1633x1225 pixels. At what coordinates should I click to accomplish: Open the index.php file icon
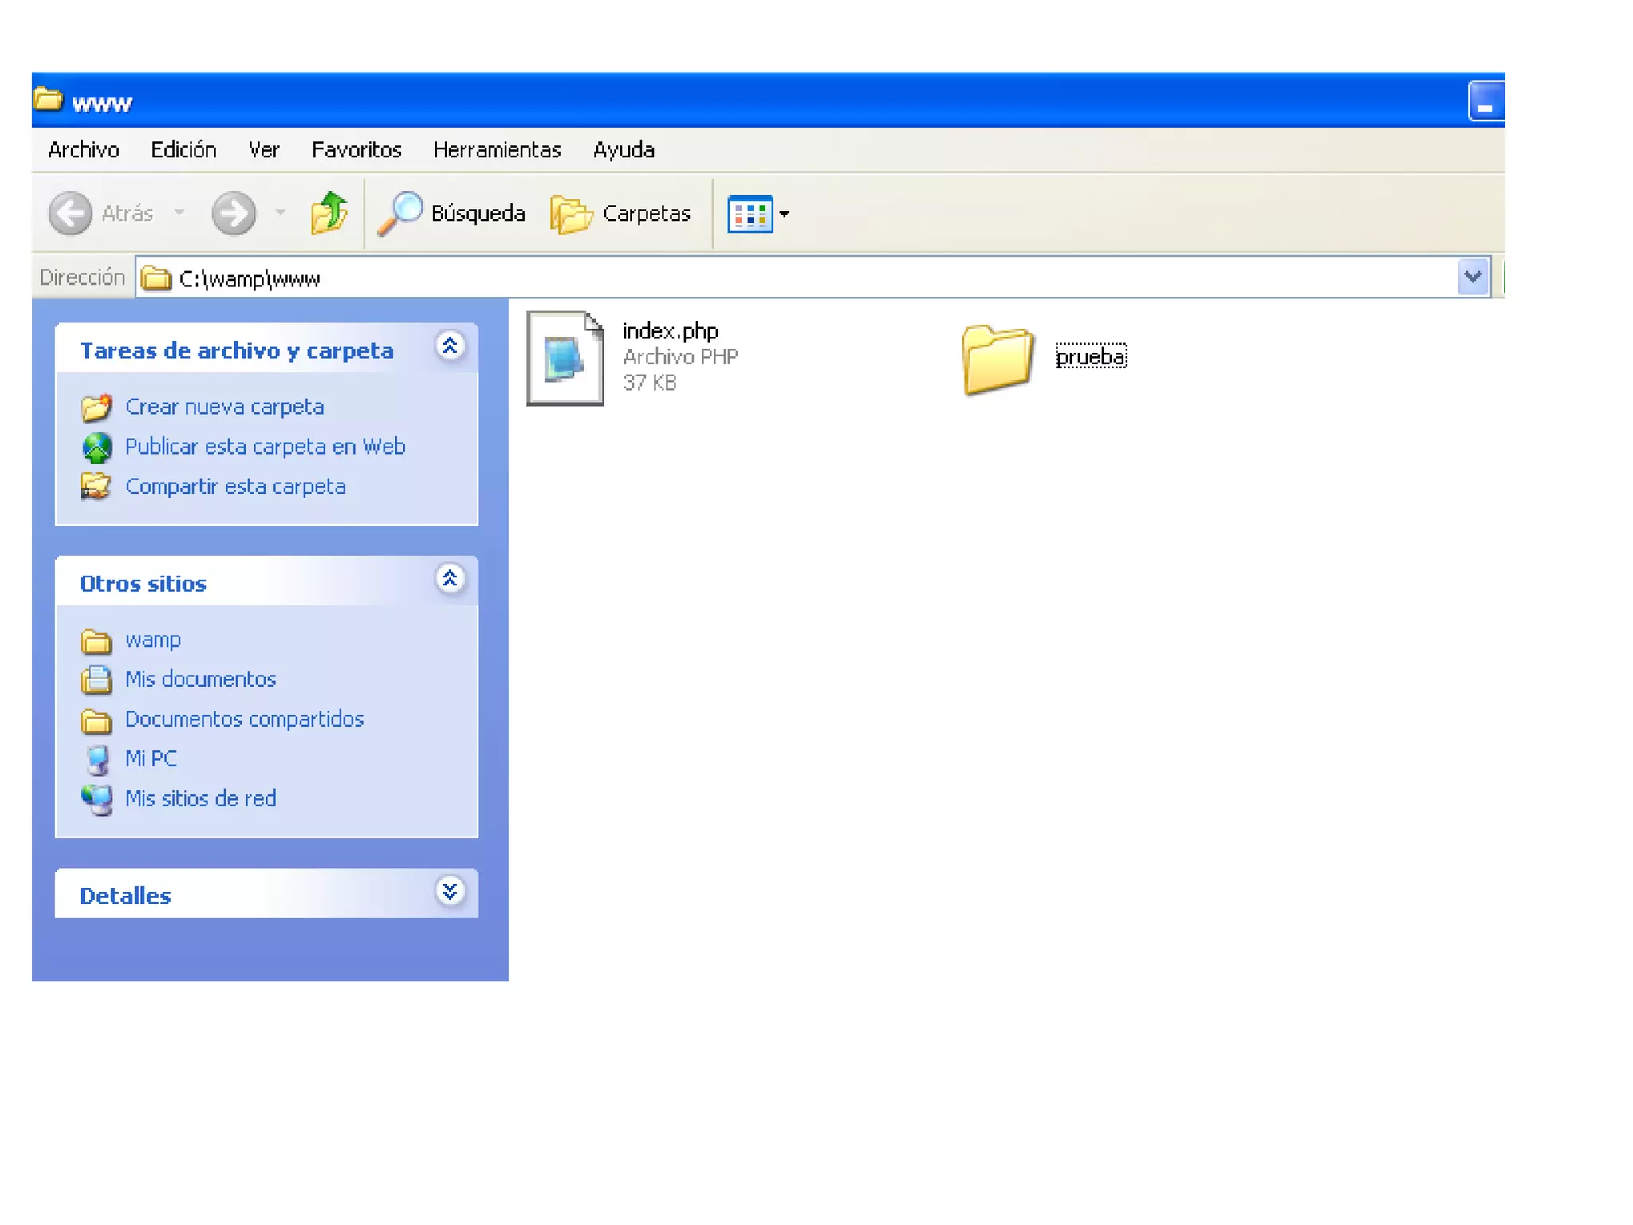[565, 358]
